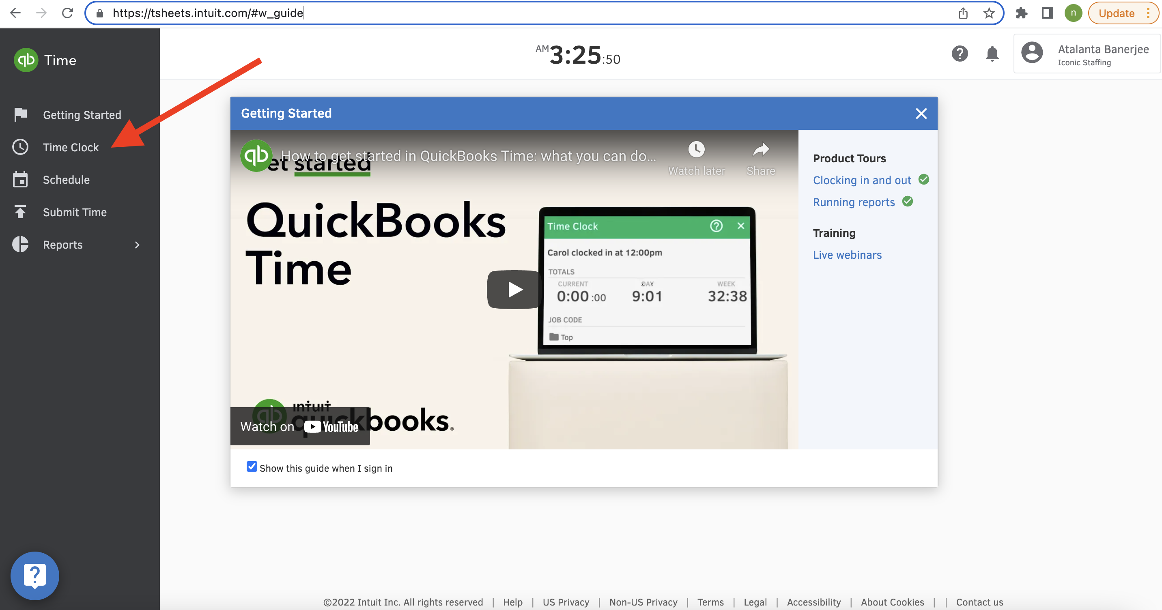Click the Getting Started flag icon

(21, 114)
